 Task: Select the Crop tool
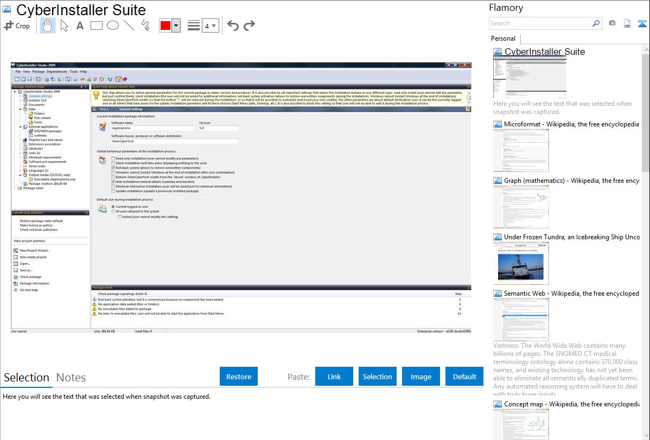tap(17, 25)
